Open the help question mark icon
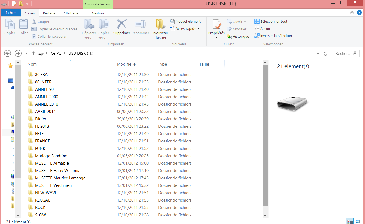The height and width of the screenshot is (224, 365). [359, 13]
